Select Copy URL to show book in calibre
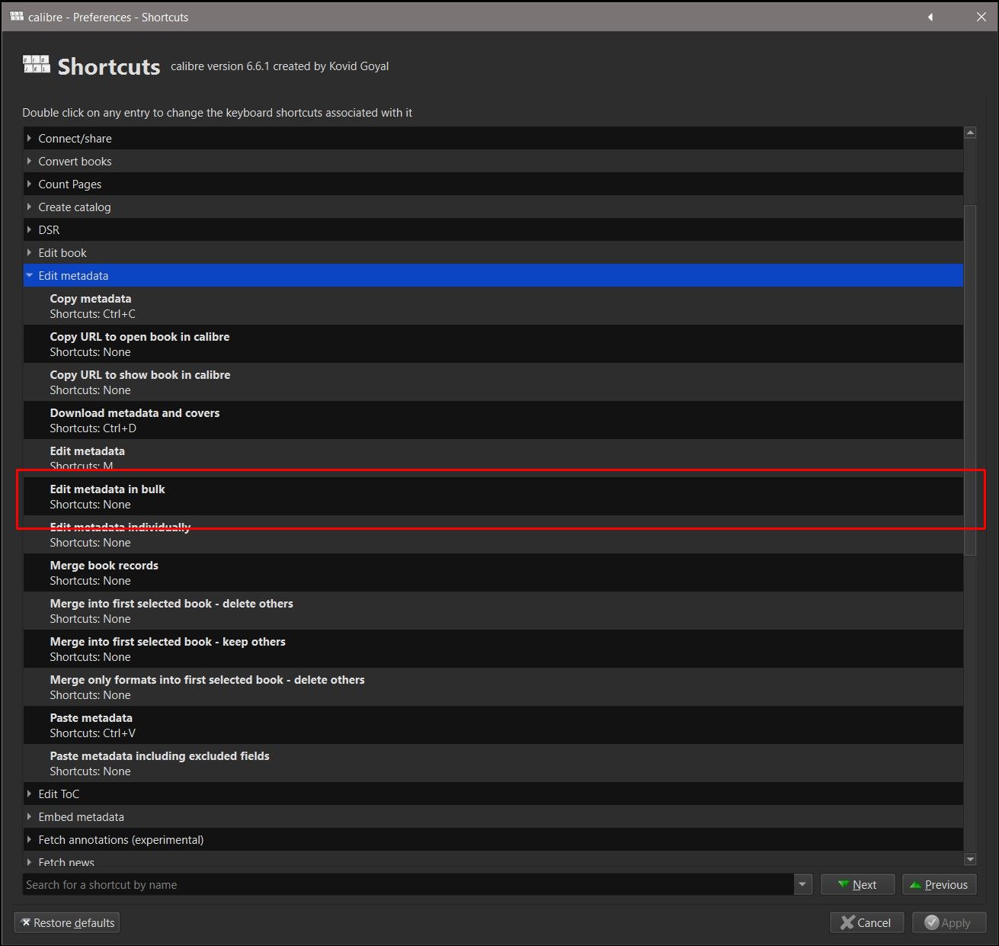The image size is (999, 946). click(x=493, y=382)
